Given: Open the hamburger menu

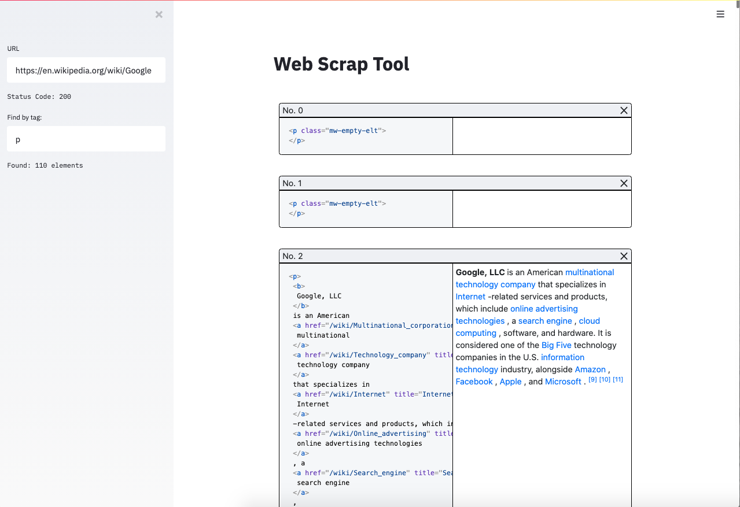Looking at the screenshot, I should [x=720, y=14].
